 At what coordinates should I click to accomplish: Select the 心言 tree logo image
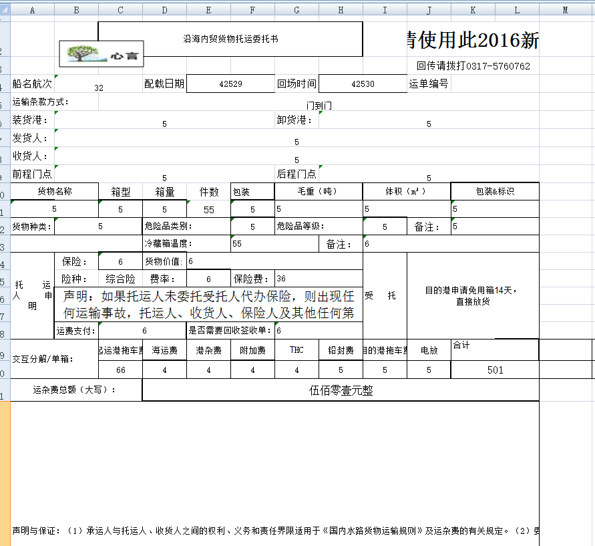click(x=102, y=54)
